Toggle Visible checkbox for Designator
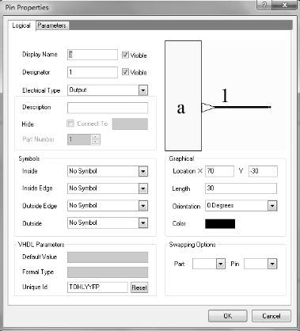The height and width of the screenshot is (331, 300). pos(125,72)
